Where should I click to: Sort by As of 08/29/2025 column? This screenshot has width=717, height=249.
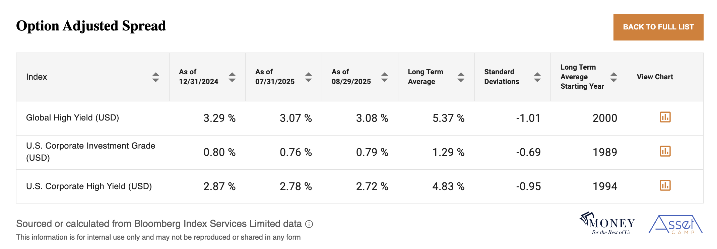(385, 77)
